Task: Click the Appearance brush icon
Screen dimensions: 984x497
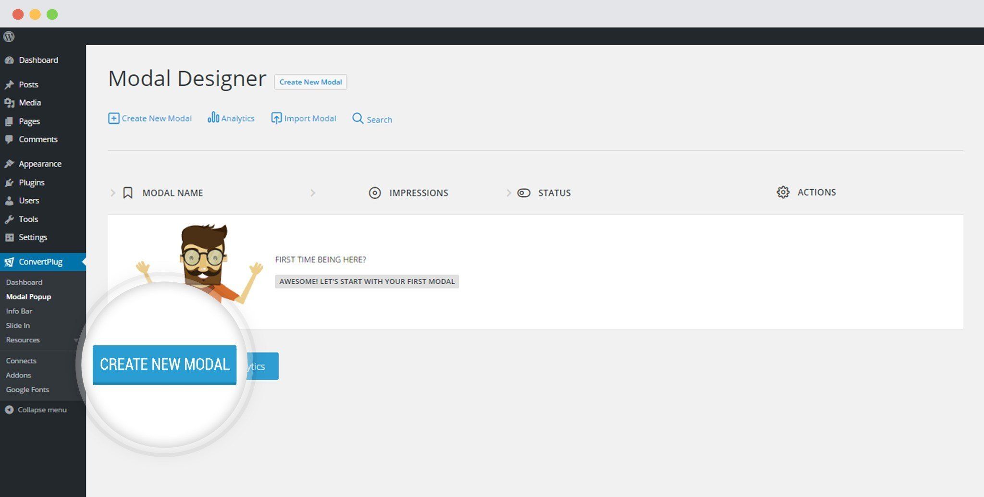Action: tap(9, 164)
